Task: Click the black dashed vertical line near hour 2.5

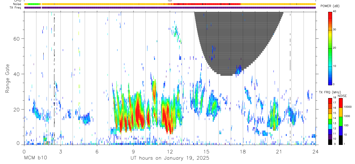Action: pos(54,78)
